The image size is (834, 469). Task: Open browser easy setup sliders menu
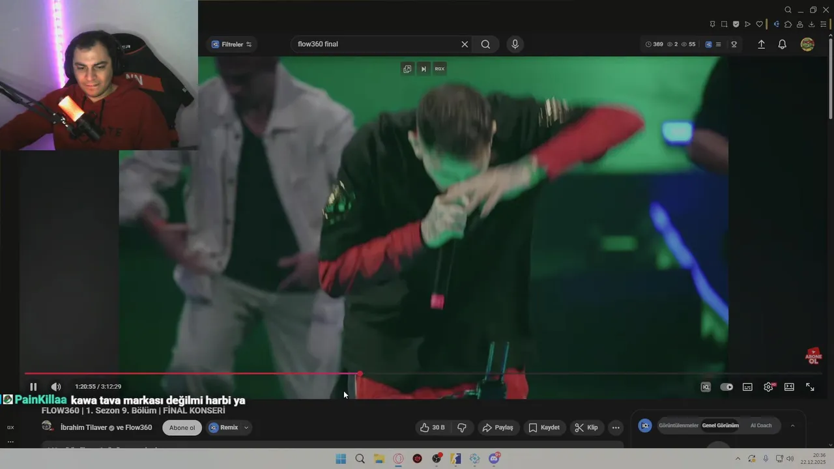tap(824, 24)
